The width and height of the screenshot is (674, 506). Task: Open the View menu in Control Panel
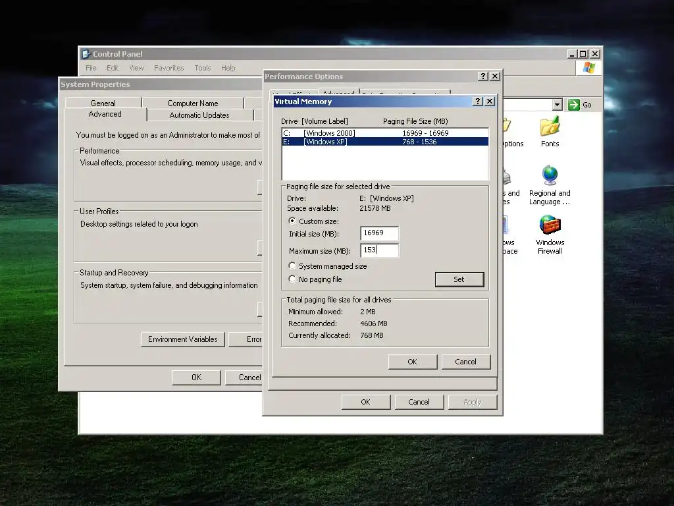[x=136, y=68]
